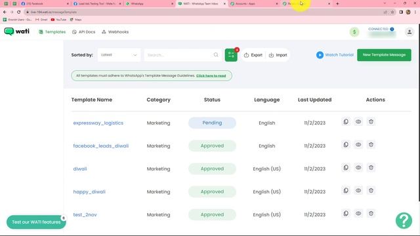420x236 pixels.
Task: Copy the happy_diwali template
Action: (346, 191)
